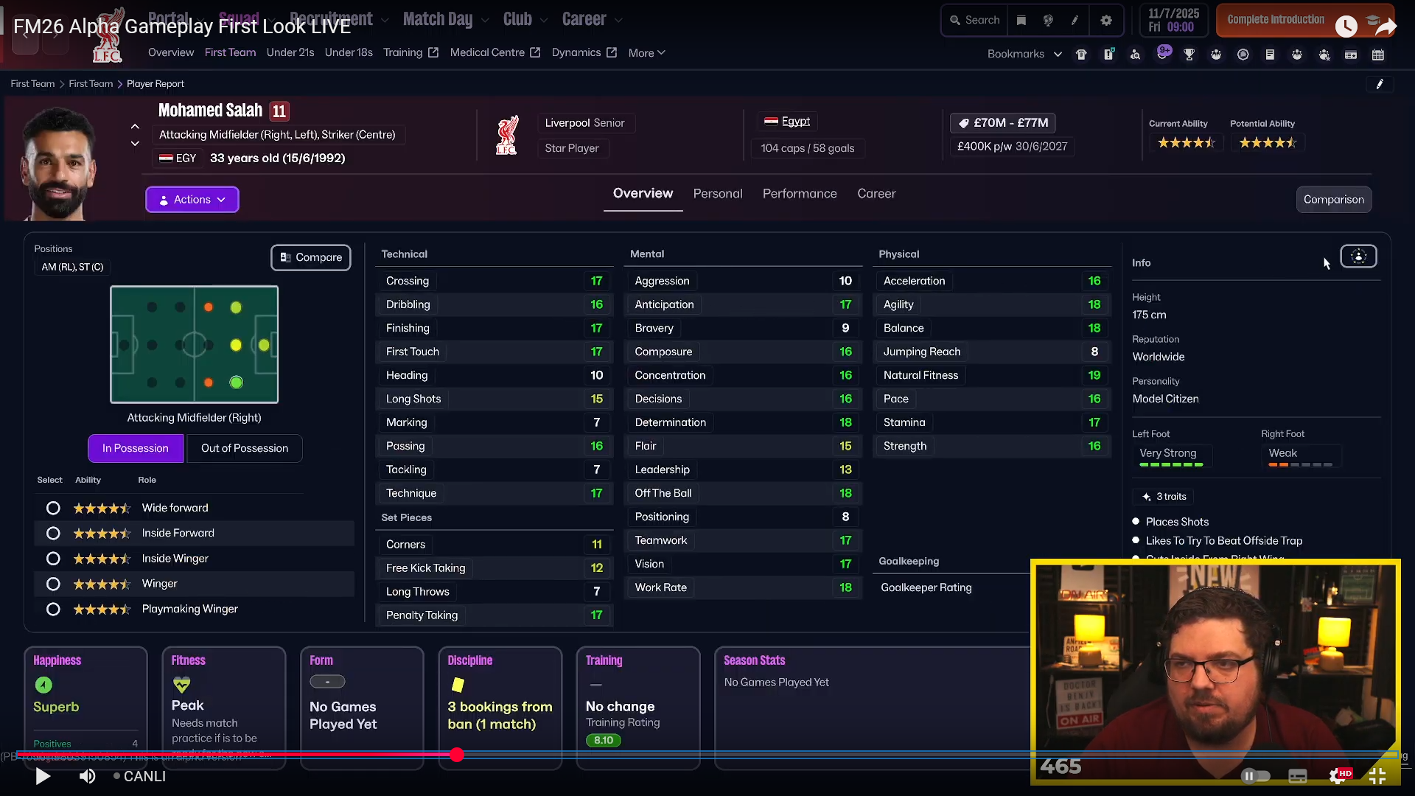
Task: Open the shirt squad bookmark icon
Action: (x=1081, y=55)
